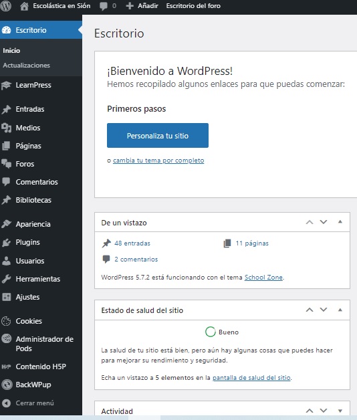This screenshot has height=420, width=357.
Task: Click the Cookies icon in sidebar
Action: tap(6, 321)
